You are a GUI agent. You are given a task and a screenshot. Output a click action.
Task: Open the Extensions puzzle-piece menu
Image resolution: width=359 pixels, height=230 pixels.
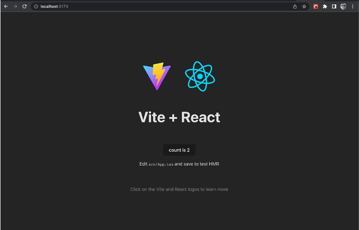(325, 6)
